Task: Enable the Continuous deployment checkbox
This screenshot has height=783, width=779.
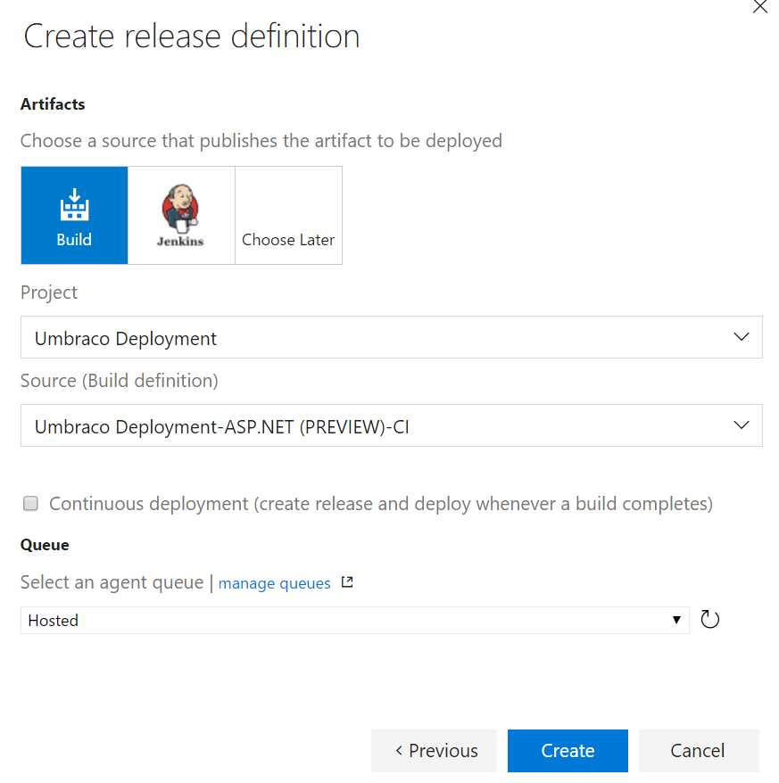Action: click(30, 504)
